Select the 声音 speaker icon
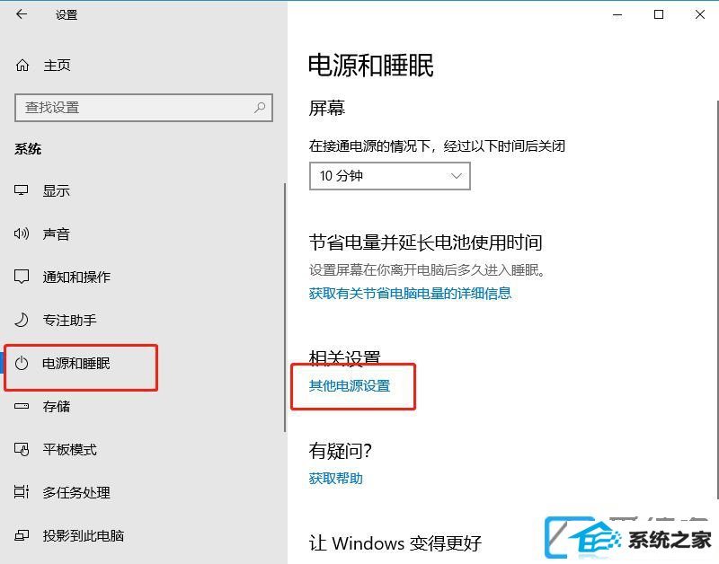The image size is (719, 564). (x=21, y=234)
